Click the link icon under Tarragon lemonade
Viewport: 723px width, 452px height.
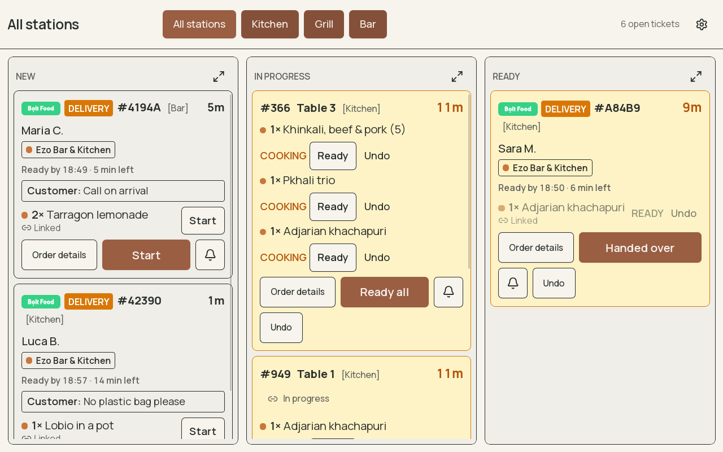point(26,228)
